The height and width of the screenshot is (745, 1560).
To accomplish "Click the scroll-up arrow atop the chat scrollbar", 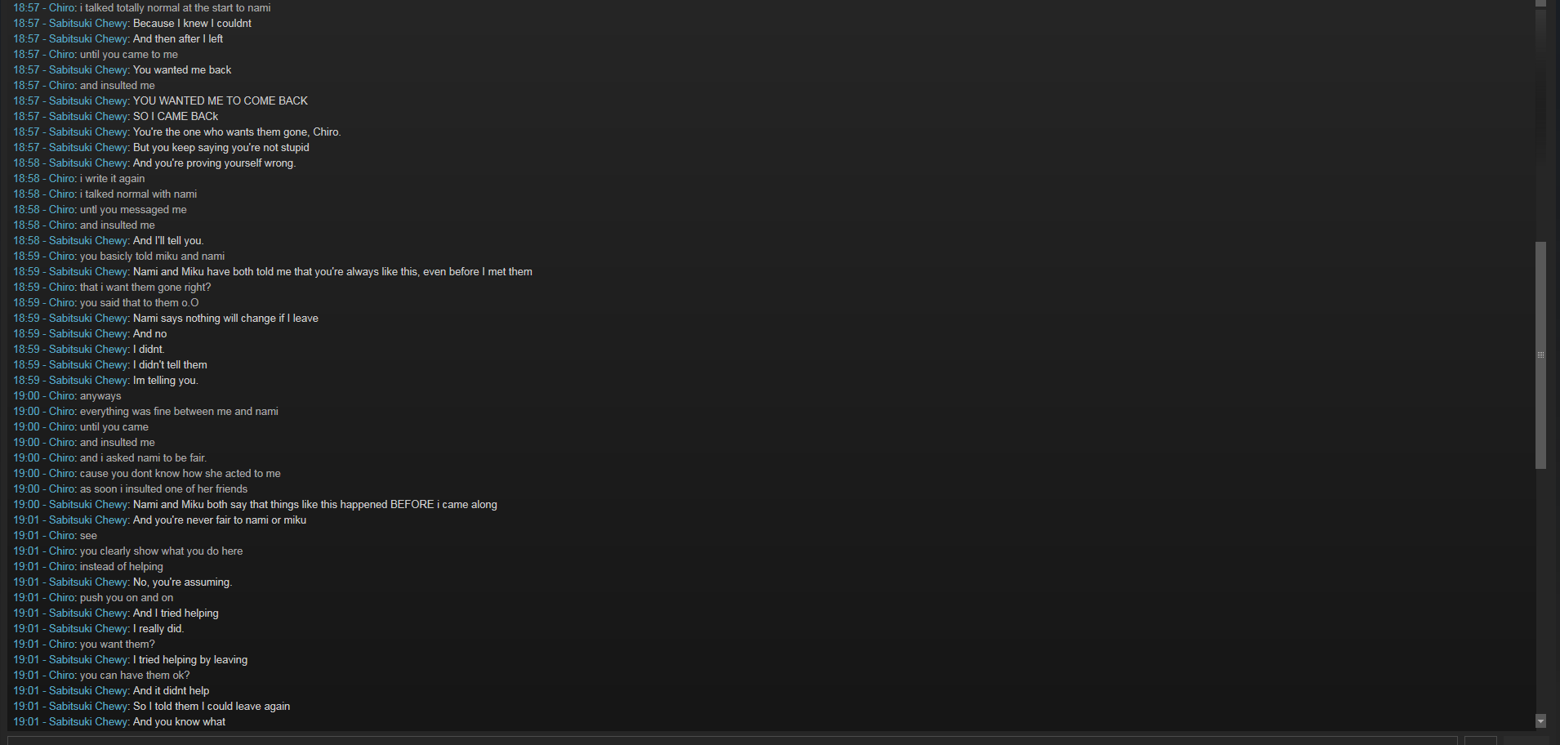I will pyautogui.click(x=1540, y=3).
